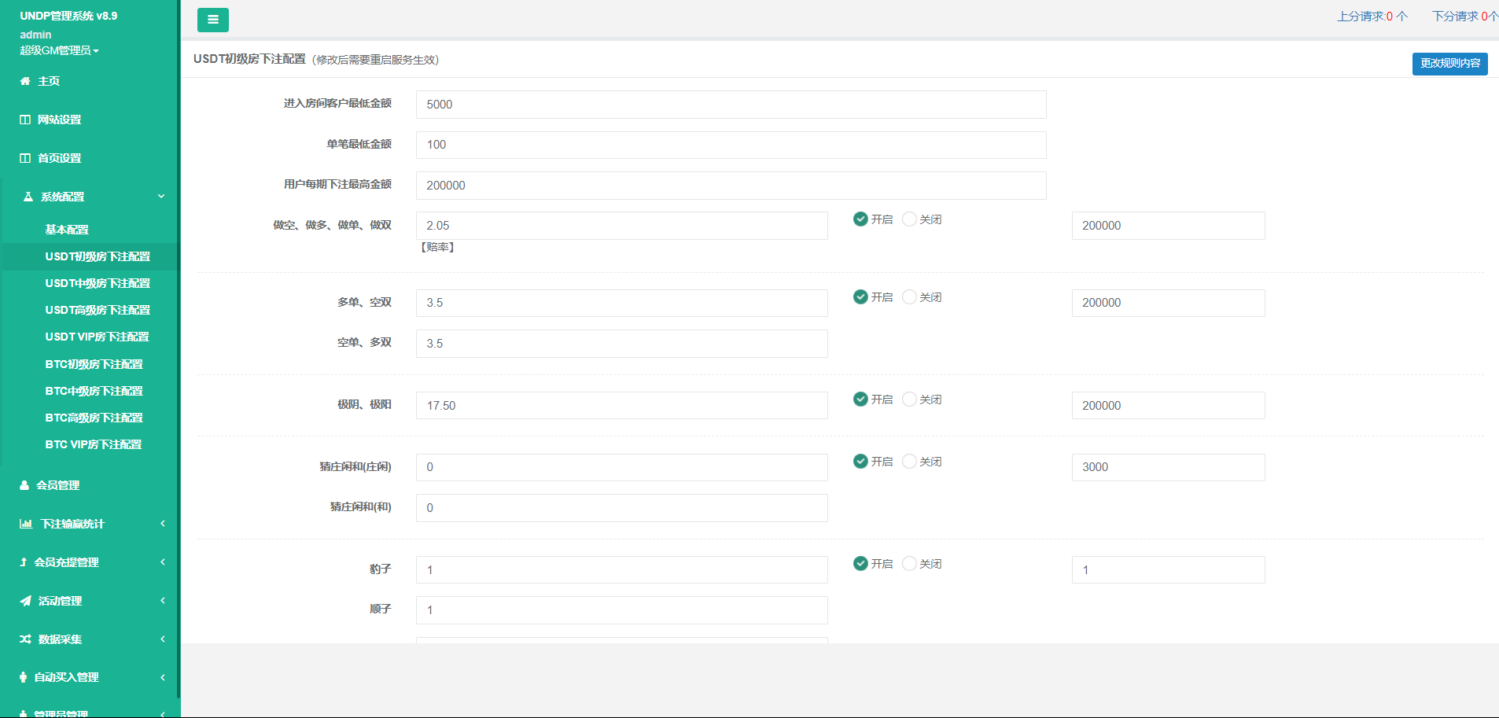Open BTC VIP房下注配置 menu item
The height and width of the screenshot is (718, 1499).
[94, 444]
